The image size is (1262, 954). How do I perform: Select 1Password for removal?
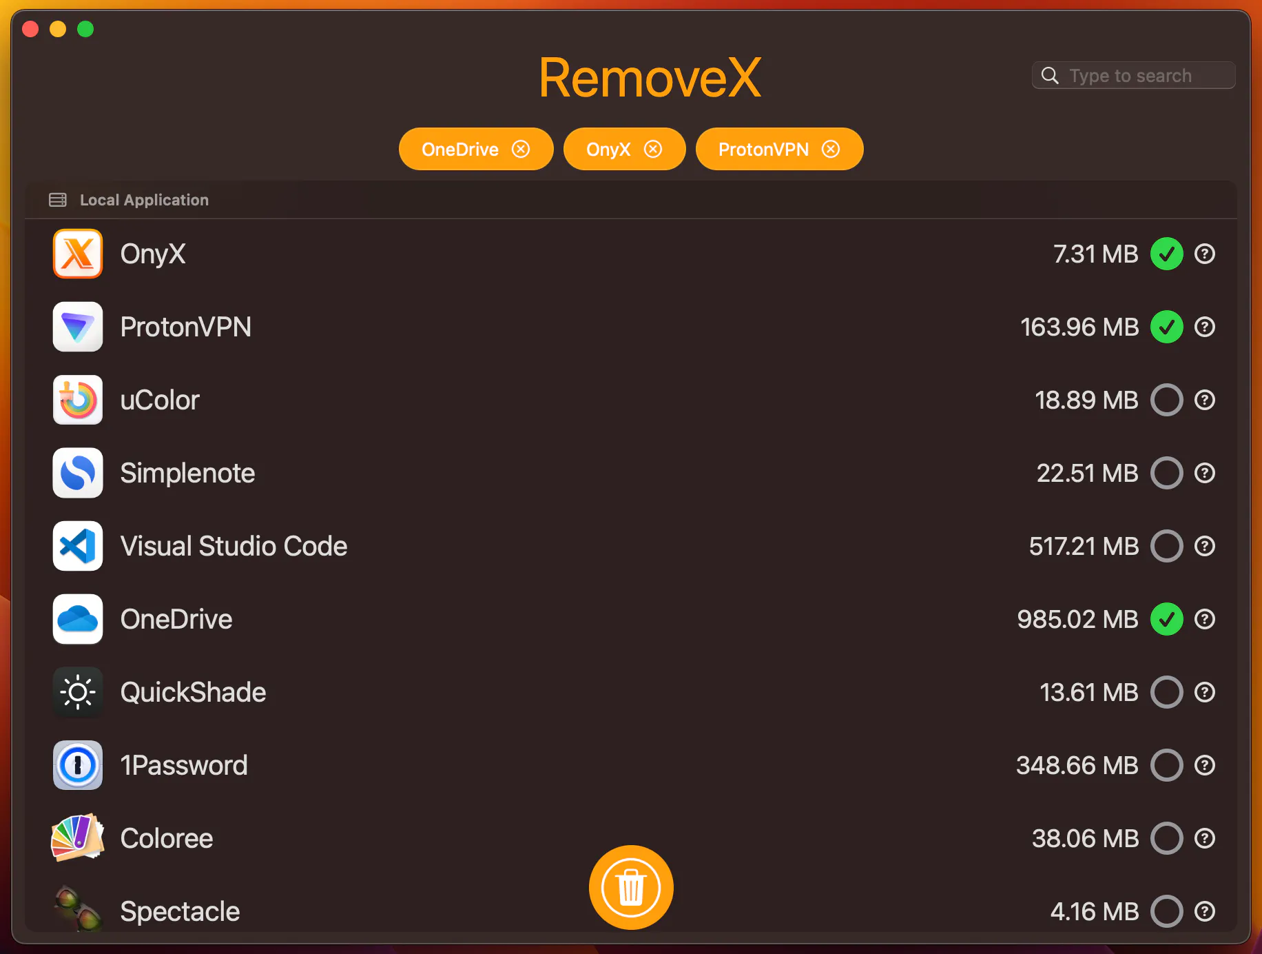[1167, 765]
